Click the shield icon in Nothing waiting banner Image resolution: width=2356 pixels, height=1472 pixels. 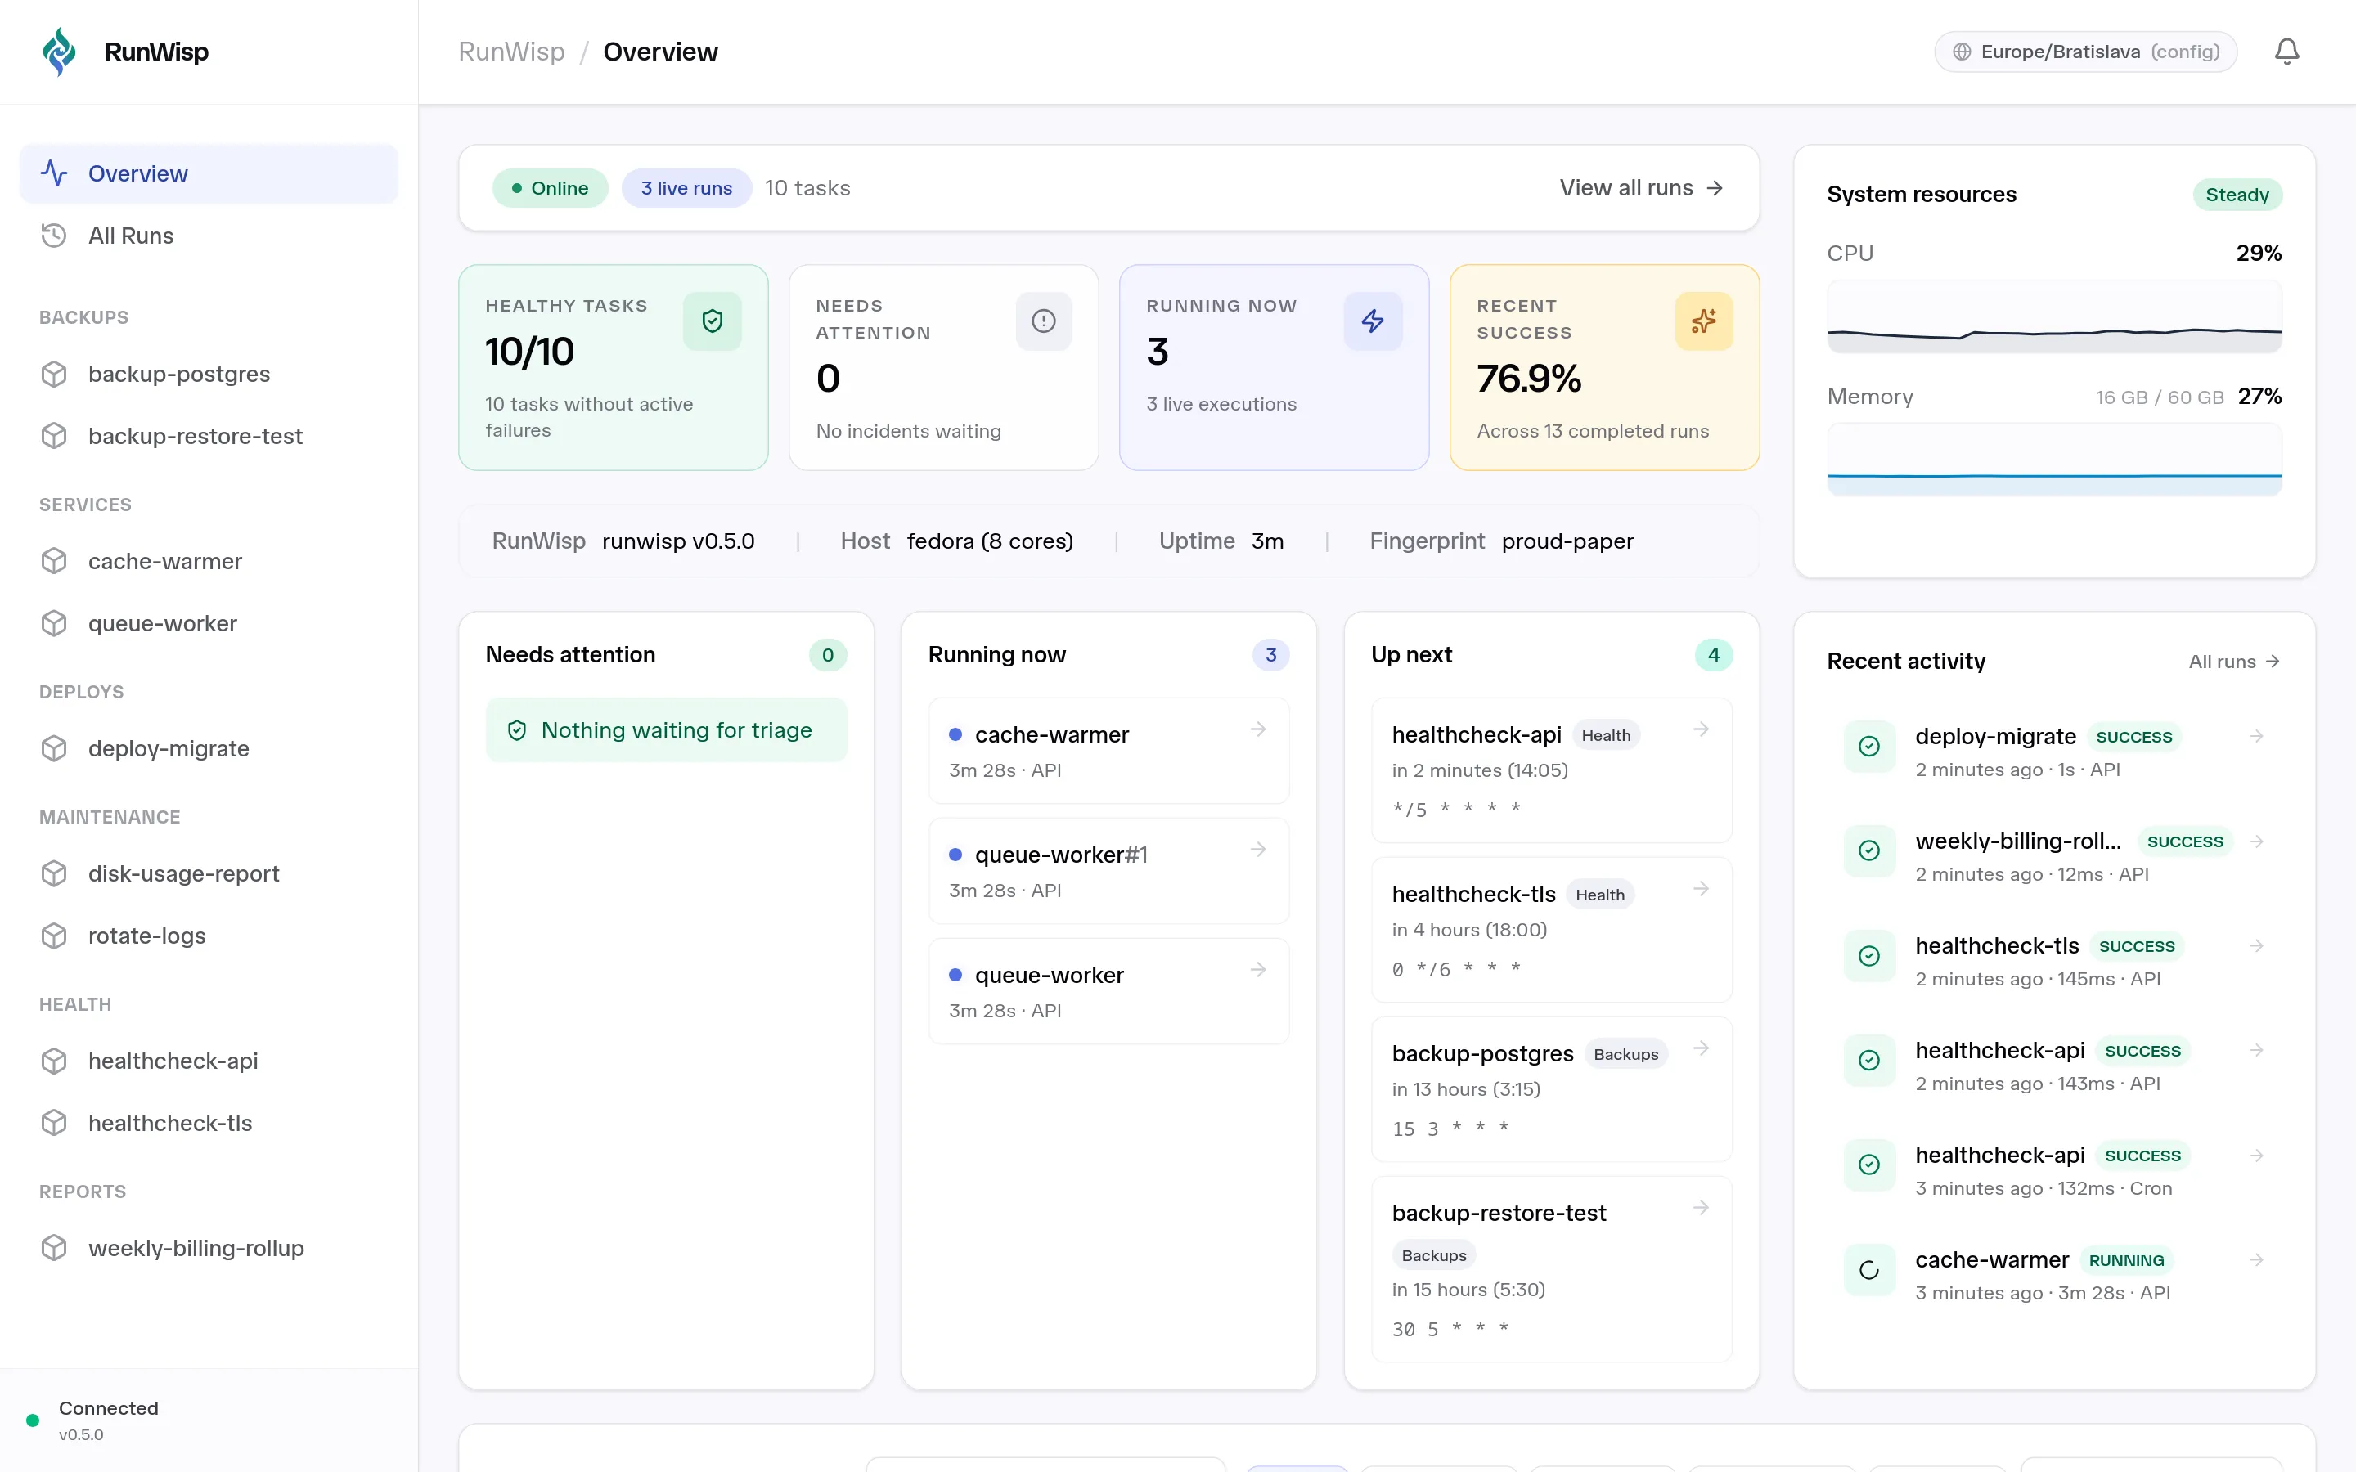coord(517,730)
